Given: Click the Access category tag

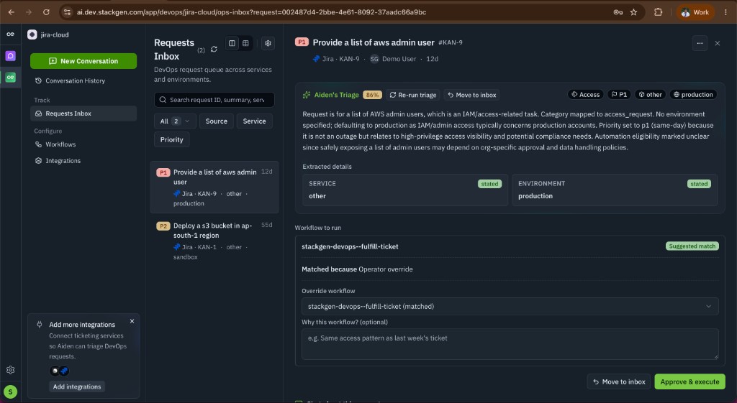Looking at the screenshot, I should (x=585, y=95).
